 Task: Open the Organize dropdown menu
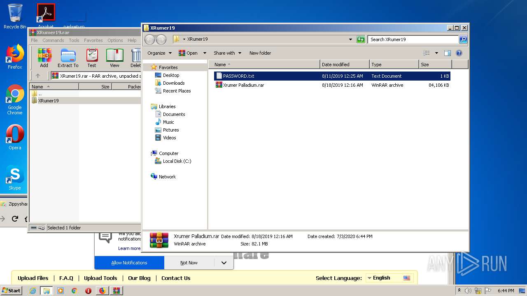coord(159,53)
